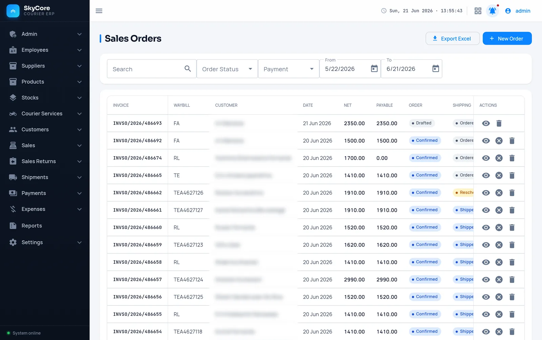Open the To date calendar picker
542x340 pixels.
coord(436,69)
